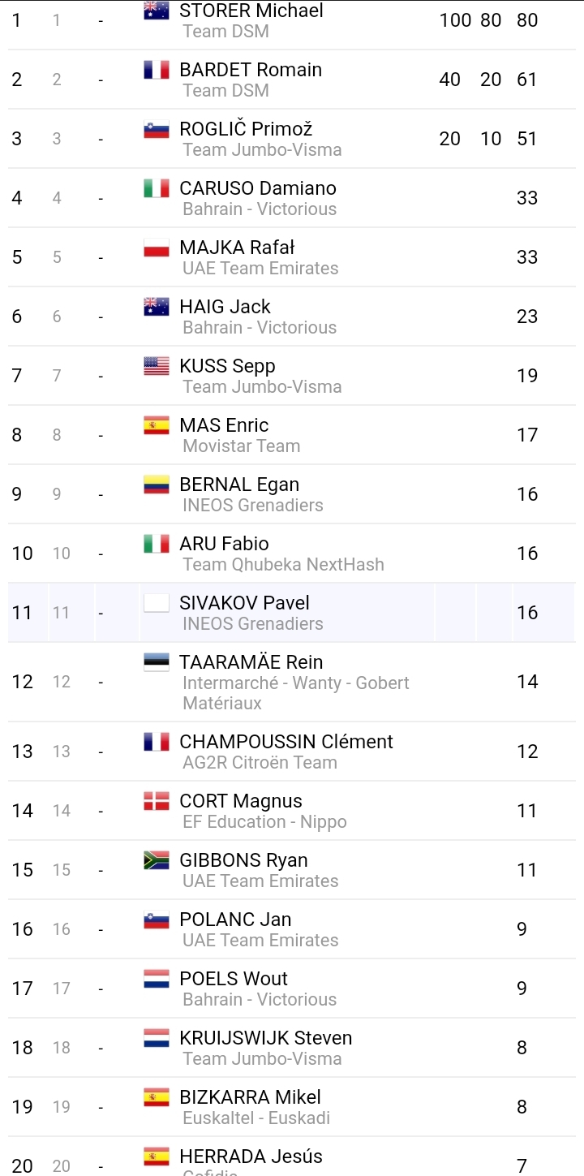
Task: Open EF Education - Nippo team link
Action: 265,821
